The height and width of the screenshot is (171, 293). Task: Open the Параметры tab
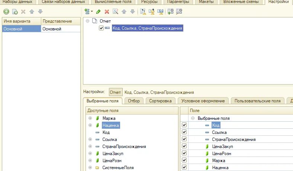[178, 2]
